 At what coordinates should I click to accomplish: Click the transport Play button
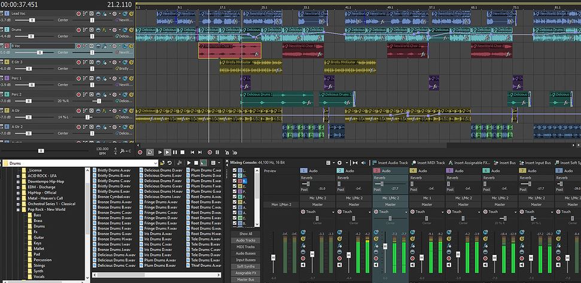(168, 152)
